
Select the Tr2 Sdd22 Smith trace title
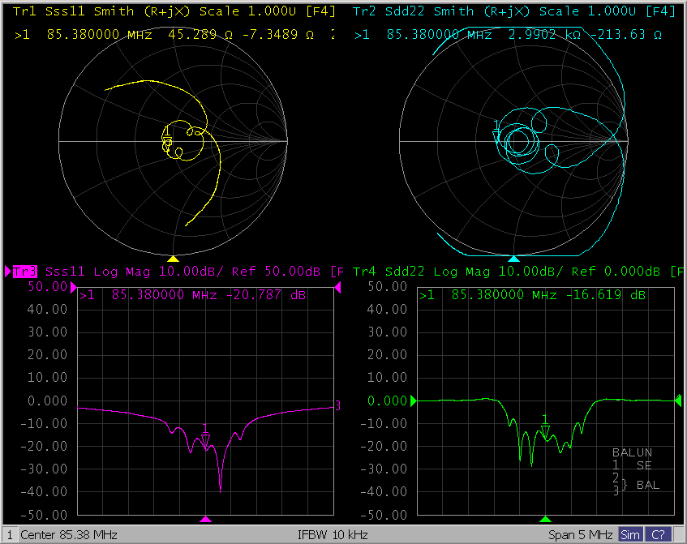coord(514,11)
